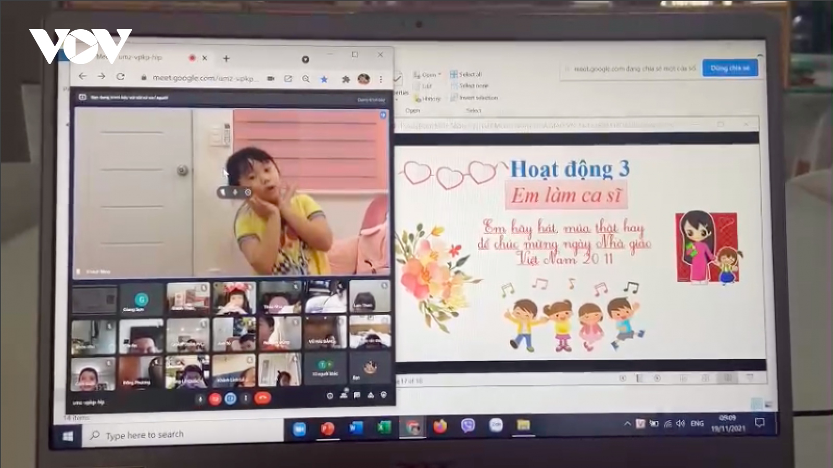Open the Open dropdown in Explorer ribbon
833x468 pixels.
pos(427,74)
